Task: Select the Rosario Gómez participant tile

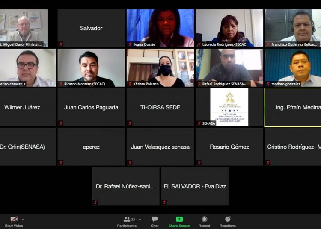Action: coord(229,147)
